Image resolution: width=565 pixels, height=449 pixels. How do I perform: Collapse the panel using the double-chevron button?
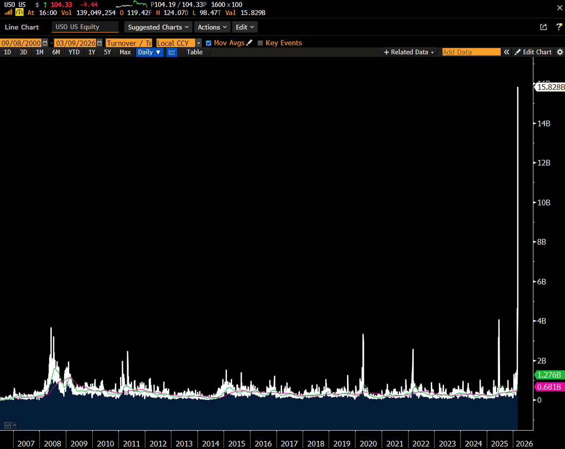[x=506, y=52]
